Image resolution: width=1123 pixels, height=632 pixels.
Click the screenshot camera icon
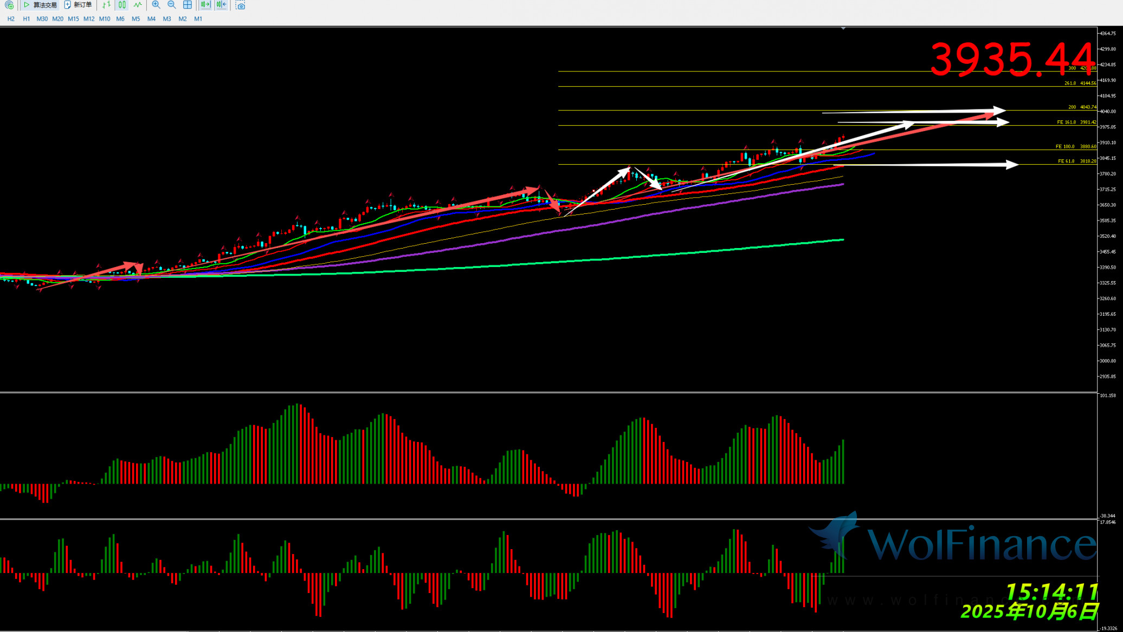click(241, 5)
